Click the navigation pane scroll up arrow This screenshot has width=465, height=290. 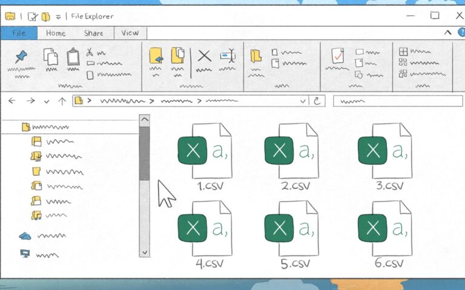145,120
